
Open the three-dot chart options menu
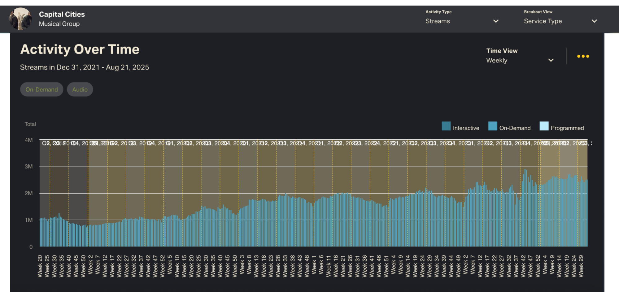[x=583, y=56]
